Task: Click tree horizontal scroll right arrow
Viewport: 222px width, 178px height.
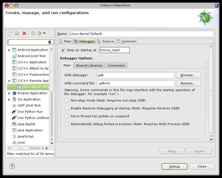Action: click(x=47, y=148)
